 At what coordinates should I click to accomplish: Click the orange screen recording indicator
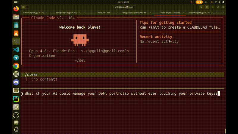pyautogui.click(x=199, y=2)
